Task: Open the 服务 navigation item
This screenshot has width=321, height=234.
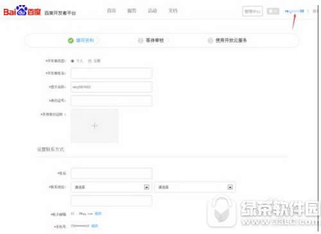Action: 132,11
